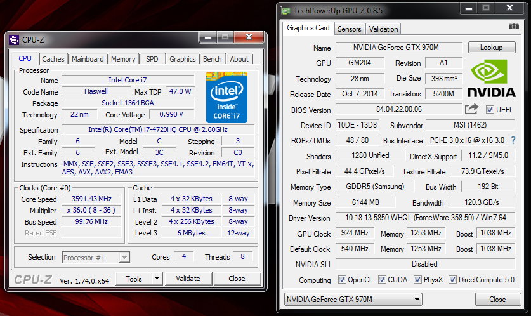This screenshot has width=531, height=316.
Task: Click the Close button in GPU-Z
Action: click(498, 300)
